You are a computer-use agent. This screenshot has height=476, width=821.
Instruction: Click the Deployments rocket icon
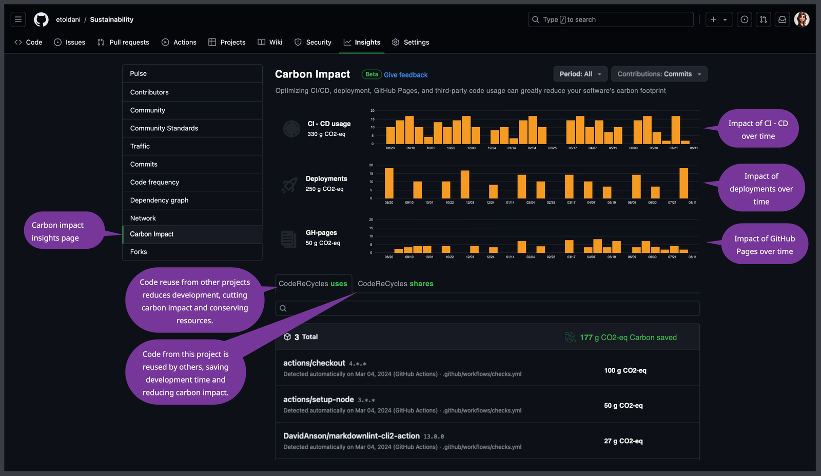tap(289, 184)
